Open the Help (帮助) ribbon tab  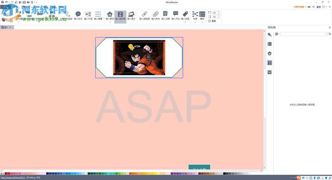61,7
